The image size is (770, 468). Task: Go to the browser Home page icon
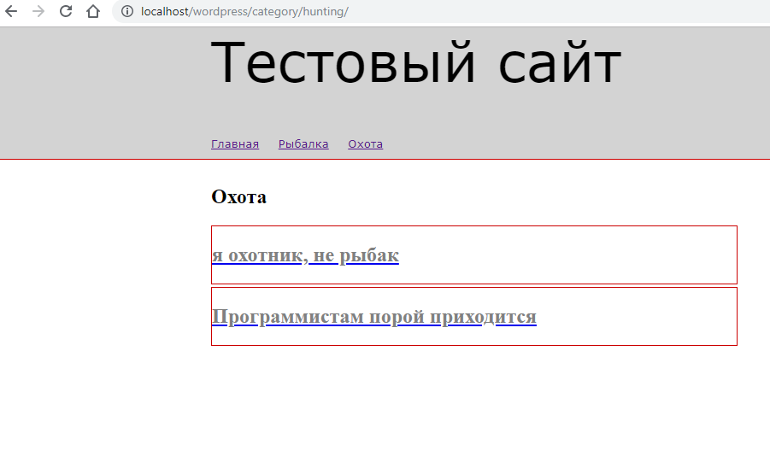(93, 12)
